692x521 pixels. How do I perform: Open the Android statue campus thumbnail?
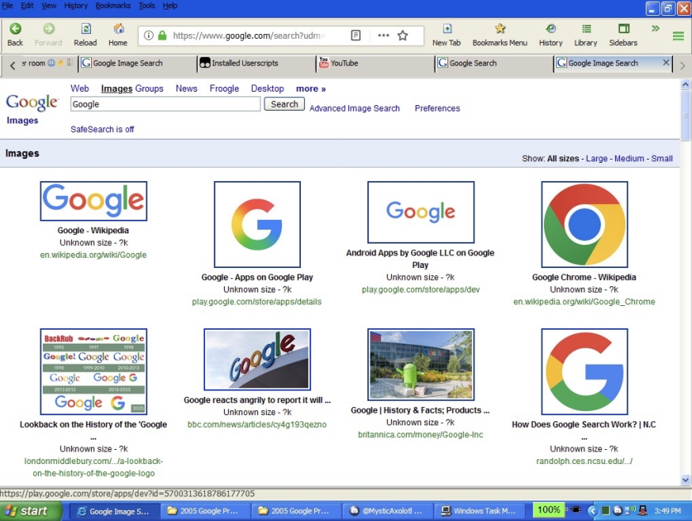421,364
